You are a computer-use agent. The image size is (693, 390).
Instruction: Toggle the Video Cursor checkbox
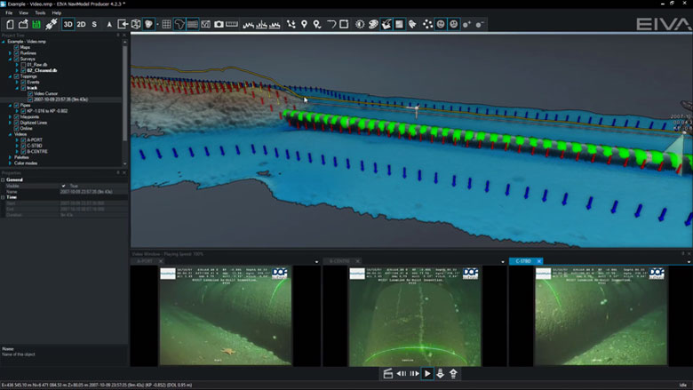pyautogui.click(x=29, y=93)
